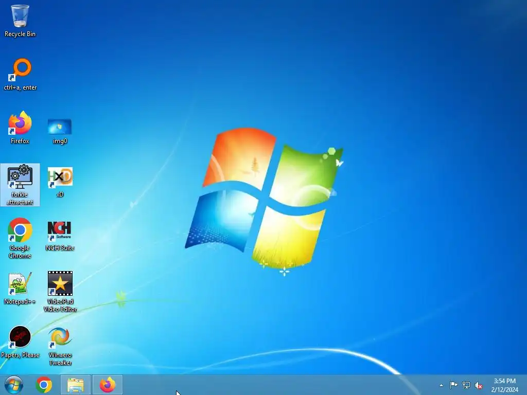
Task: Select the NCH Suite shortcut
Action: coord(60,236)
